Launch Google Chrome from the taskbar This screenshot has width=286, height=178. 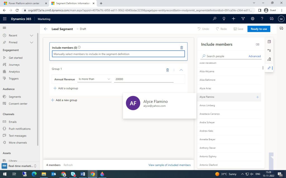92,174
